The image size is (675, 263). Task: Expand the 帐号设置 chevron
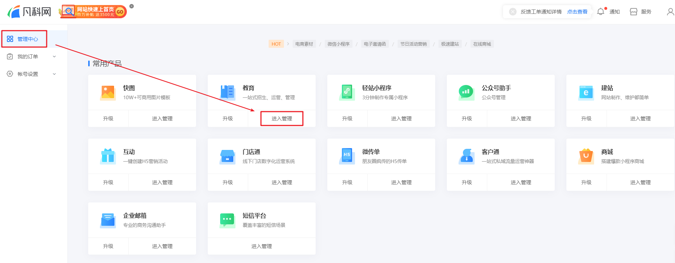[54, 74]
